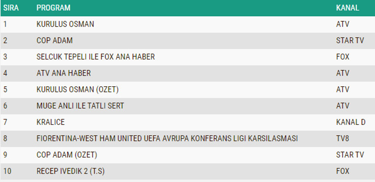Click FOX channel beside RECEP IVEDIK 2
Screen dimensions: 375x182
coord(343,171)
